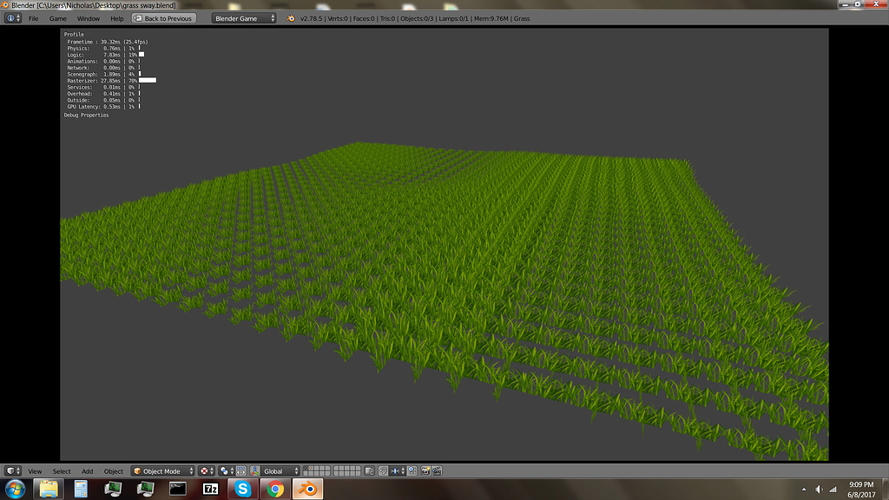Image resolution: width=889 pixels, height=500 pixels.
Task: Click Back to Previous button
Action: [x=164, y=18]
